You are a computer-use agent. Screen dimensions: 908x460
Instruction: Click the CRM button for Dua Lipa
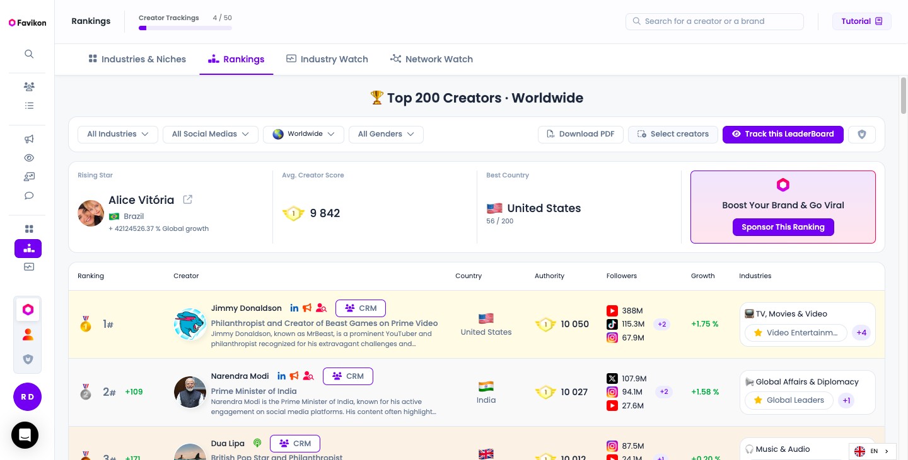[x=295, y=444]
